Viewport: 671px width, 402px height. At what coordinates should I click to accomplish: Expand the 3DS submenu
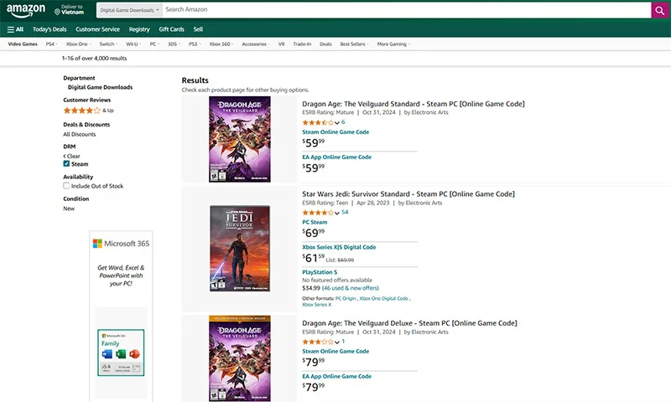click(x=174, y=44)
